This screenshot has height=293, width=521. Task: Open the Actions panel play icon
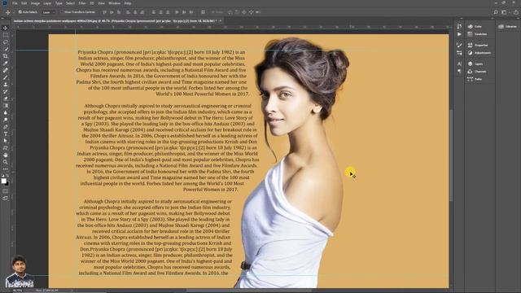coord(459,34)
